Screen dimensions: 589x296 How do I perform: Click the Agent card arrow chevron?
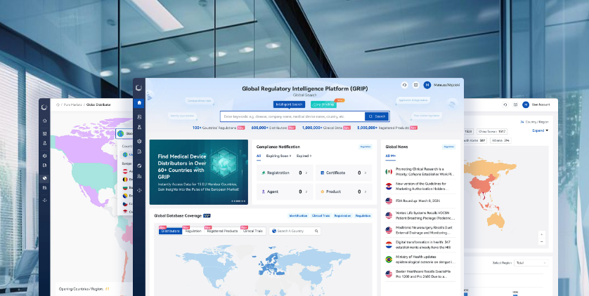[306, 191]
